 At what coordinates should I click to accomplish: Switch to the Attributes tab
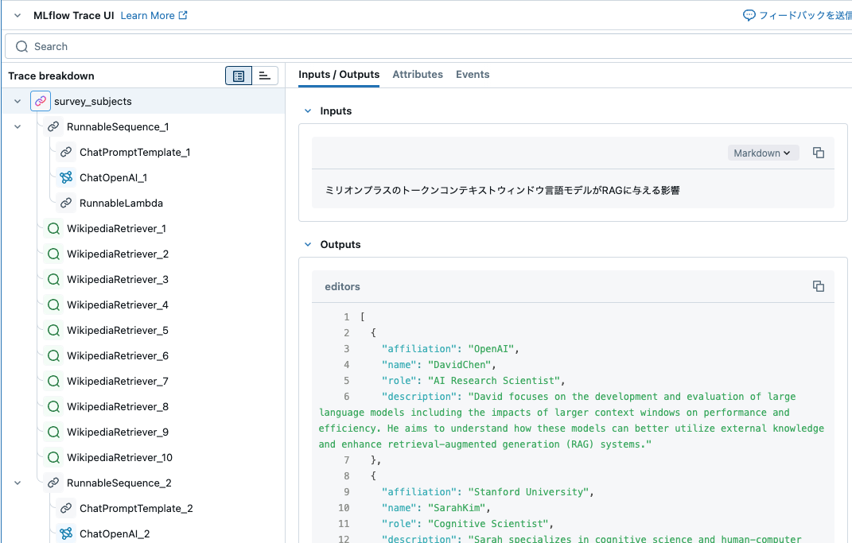(x=418, y=75)
